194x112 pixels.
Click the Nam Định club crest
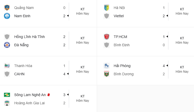[x=7, y=16]
